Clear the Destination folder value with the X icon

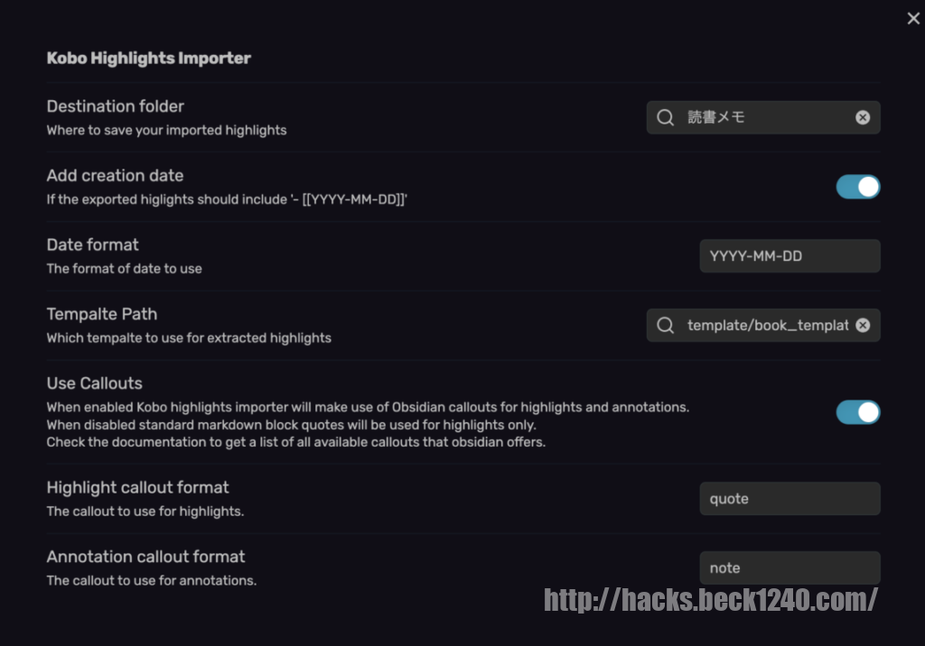[x=863, y=116]
